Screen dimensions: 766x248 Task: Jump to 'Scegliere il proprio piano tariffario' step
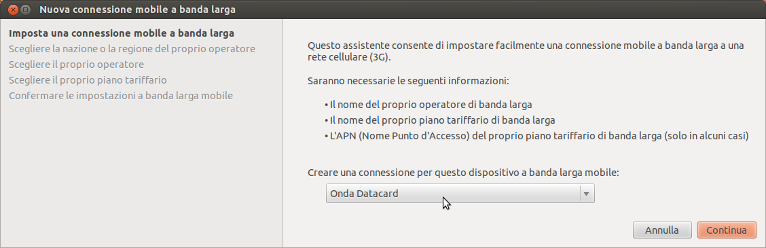(88, 79)
